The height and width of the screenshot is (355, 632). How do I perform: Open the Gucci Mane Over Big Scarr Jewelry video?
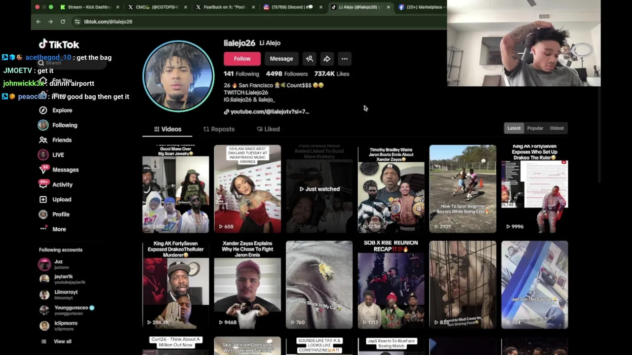176,189
